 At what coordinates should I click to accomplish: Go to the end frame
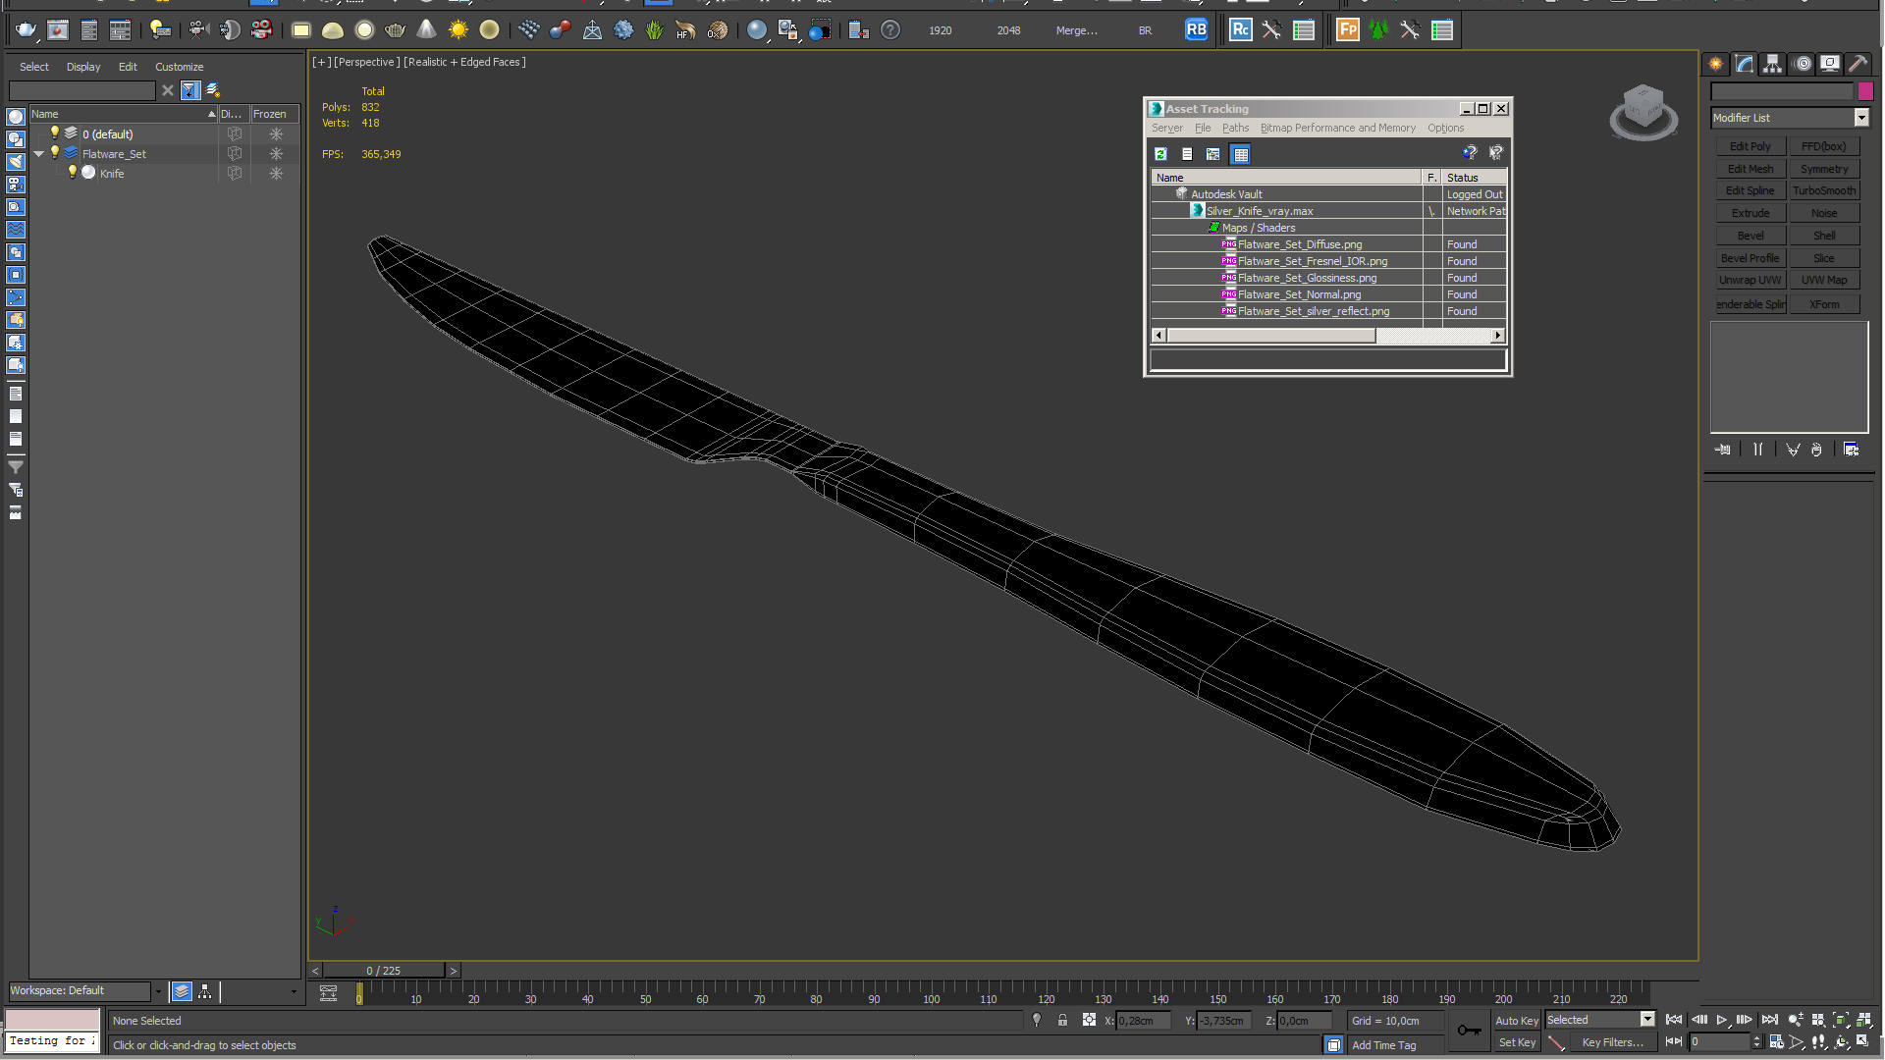click(1770, 1021)
